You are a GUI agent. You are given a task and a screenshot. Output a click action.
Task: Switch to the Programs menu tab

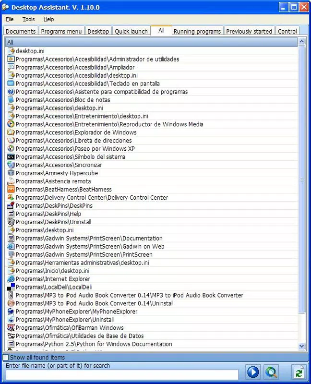(61, 31)
